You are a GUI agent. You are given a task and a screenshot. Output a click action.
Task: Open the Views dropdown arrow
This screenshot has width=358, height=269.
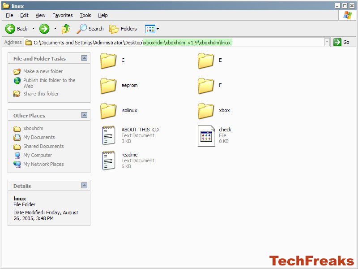158,29
